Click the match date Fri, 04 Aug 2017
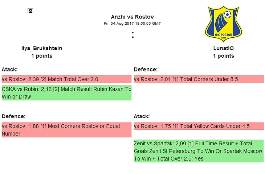The width and height of the screenshot is (265, 174). point(132,23)
